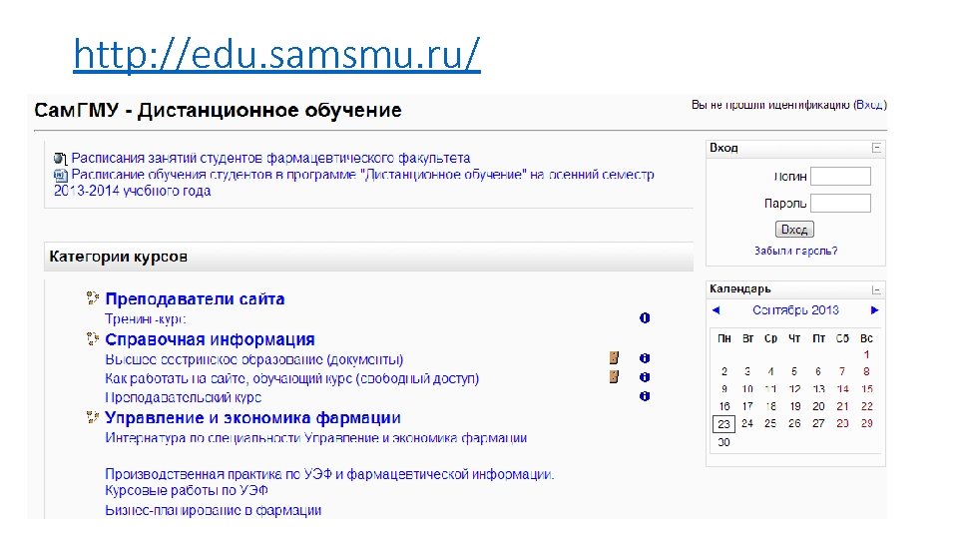
Task: Open Расписания занятий студентов фармацевтического факультета
Action: point(270,159)
